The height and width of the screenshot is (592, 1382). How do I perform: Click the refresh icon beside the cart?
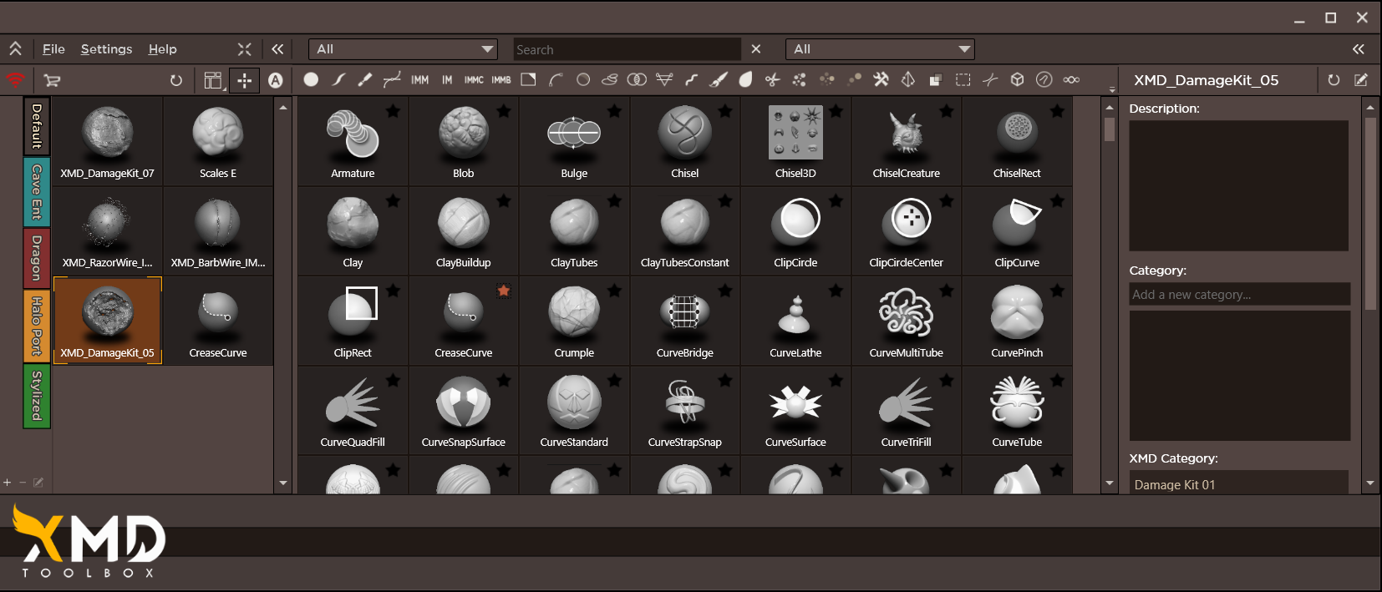[x=175, y=80]
